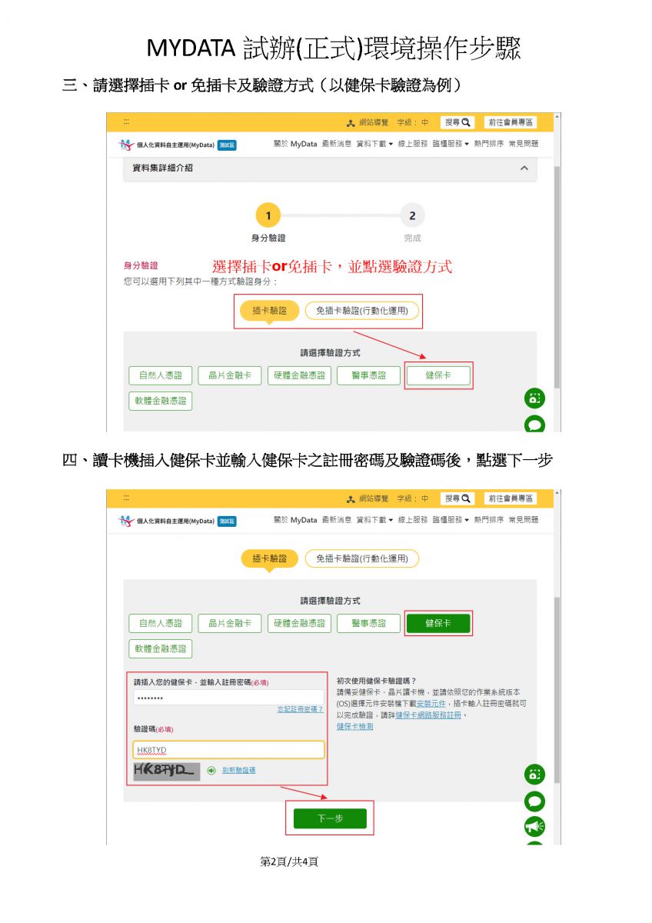This screenshot has width=652, height=923.
Task: Open 最新消息 in step 3 screenshot
Action: coord(337,144)
